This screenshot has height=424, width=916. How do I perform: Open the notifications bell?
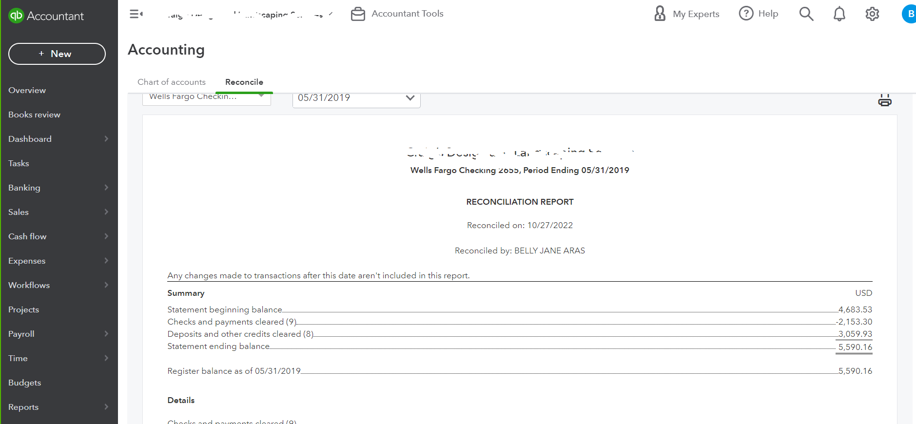(x=839, y=14)
